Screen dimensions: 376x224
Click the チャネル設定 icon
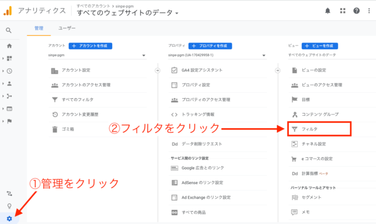pyautogui.click(x=294, y=144)
